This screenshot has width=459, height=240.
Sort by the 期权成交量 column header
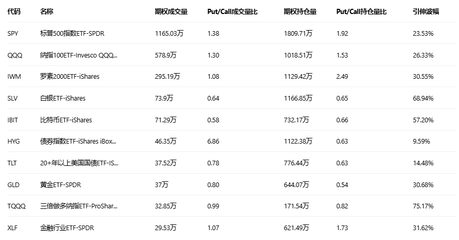[x=171, y=11]
